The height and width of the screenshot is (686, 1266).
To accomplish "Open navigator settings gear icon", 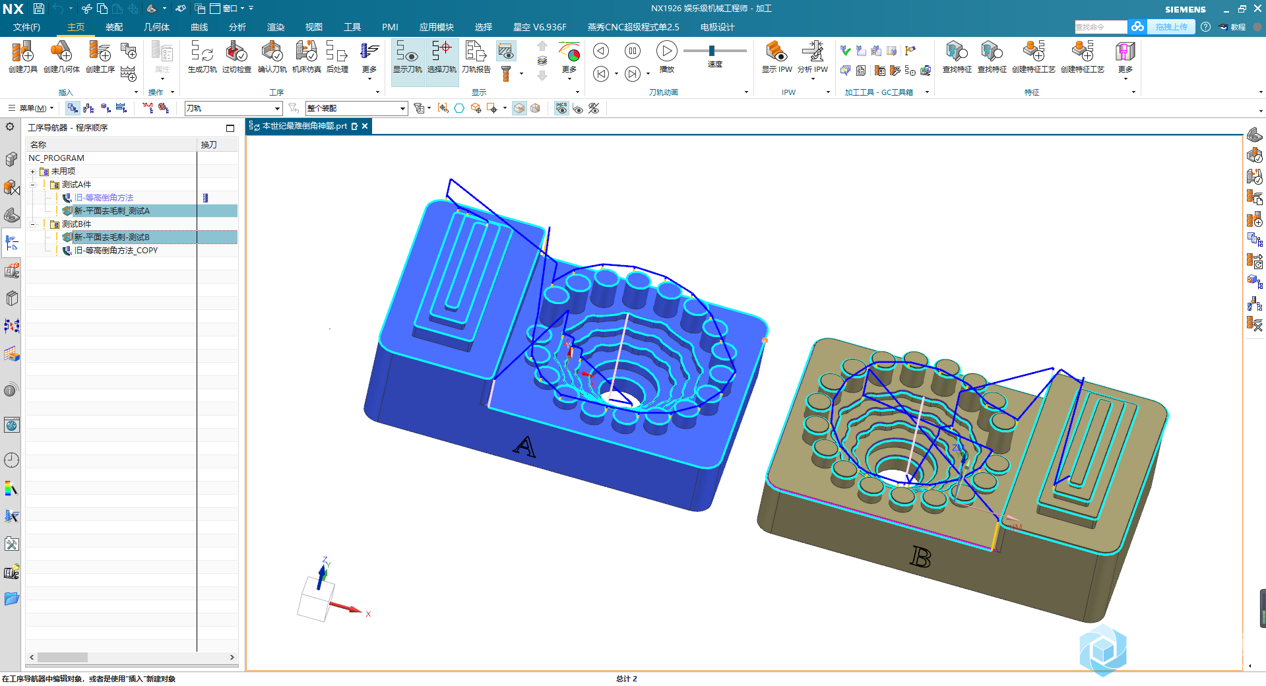I will 10,127.
